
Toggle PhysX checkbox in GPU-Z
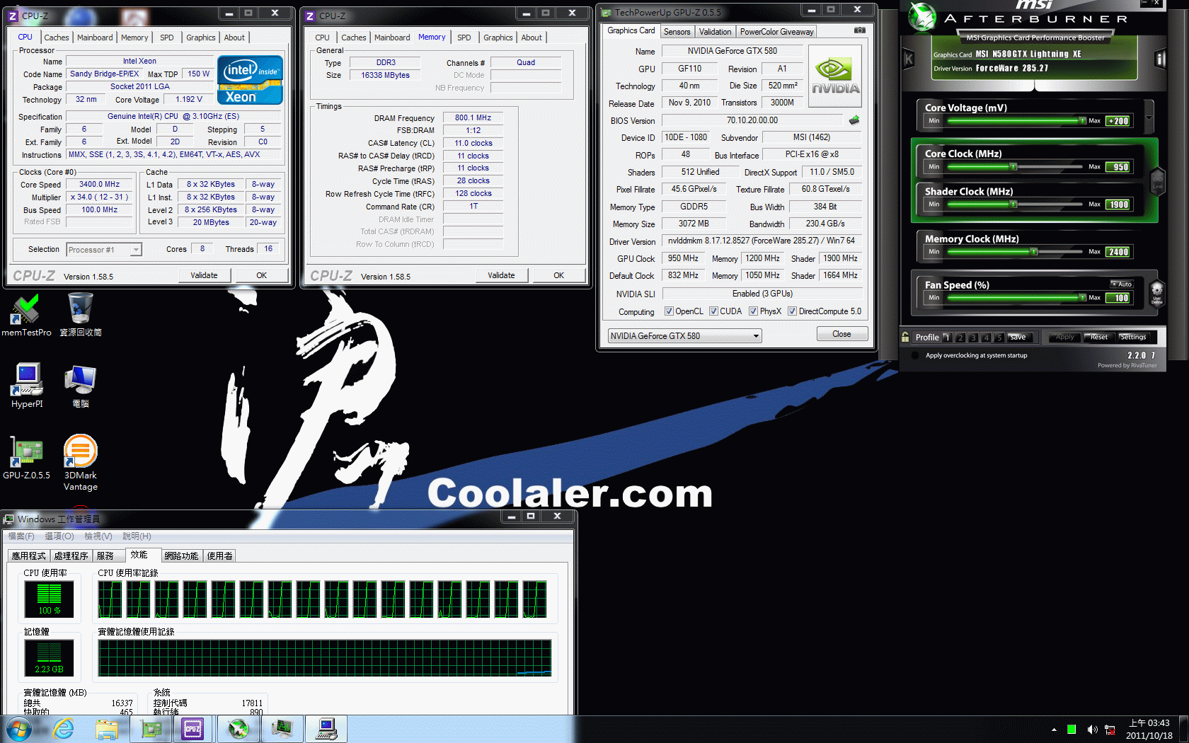click(754, 311)
